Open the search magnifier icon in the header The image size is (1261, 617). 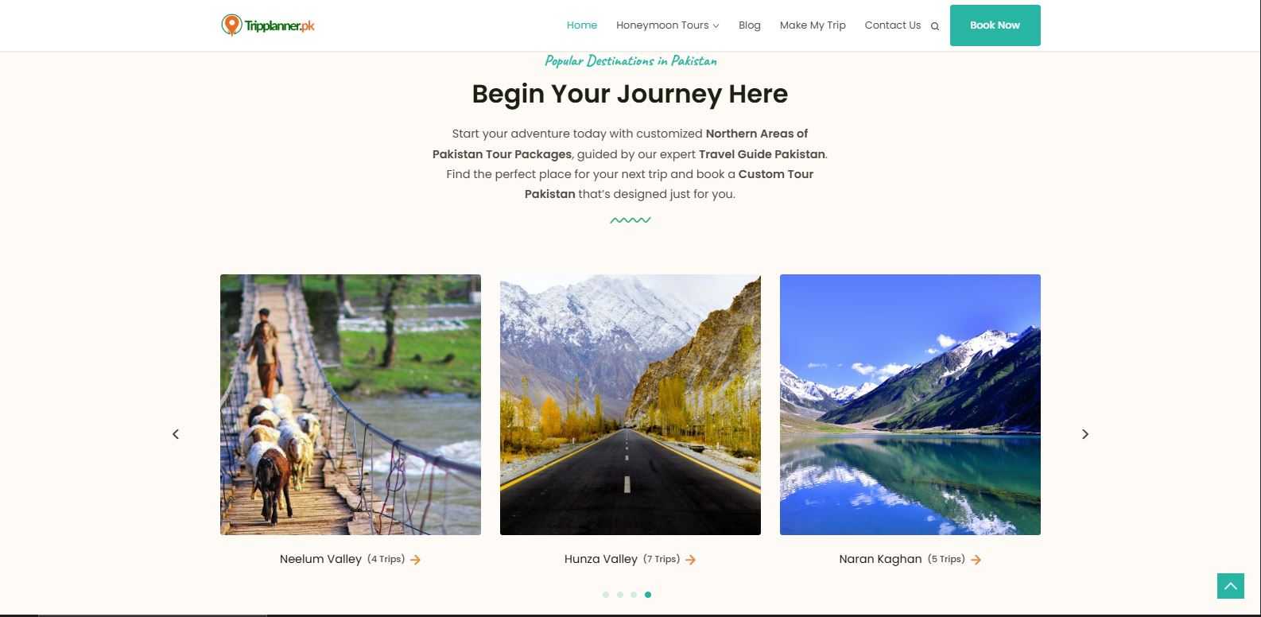pyautogui.click(x=935, y=26)
